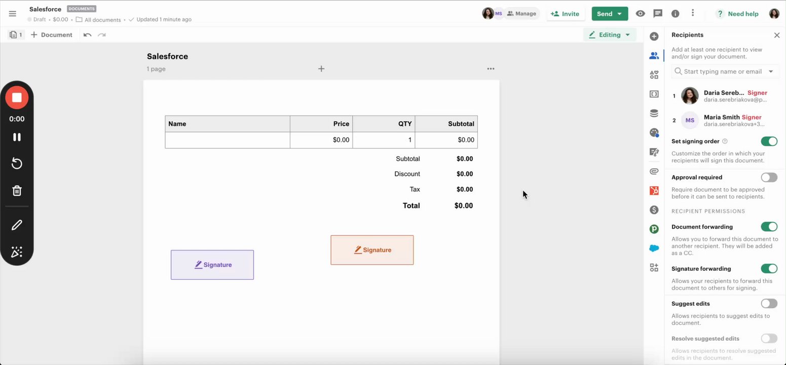Viewport: 786px width, 365px height.
Task: Expand the recipient search dropdown arrow
Action: (x=771, y=71)
